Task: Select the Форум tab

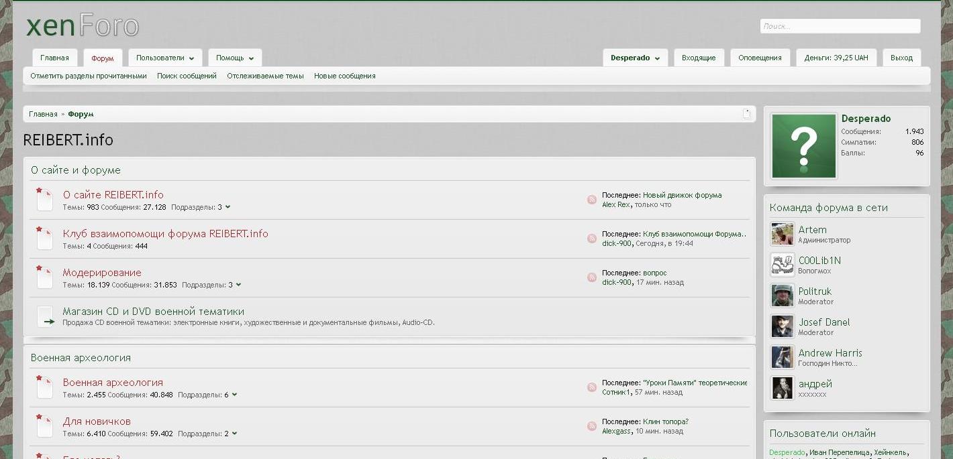Action: tap(103, 58)
